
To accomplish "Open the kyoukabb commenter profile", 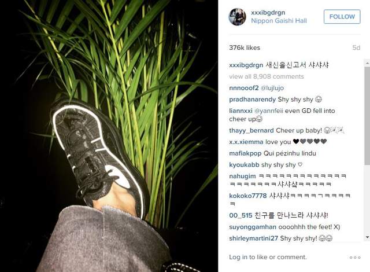I will pos(244,165).
